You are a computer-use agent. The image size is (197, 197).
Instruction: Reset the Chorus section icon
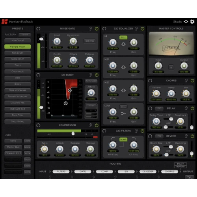click(x=150, y=81)
